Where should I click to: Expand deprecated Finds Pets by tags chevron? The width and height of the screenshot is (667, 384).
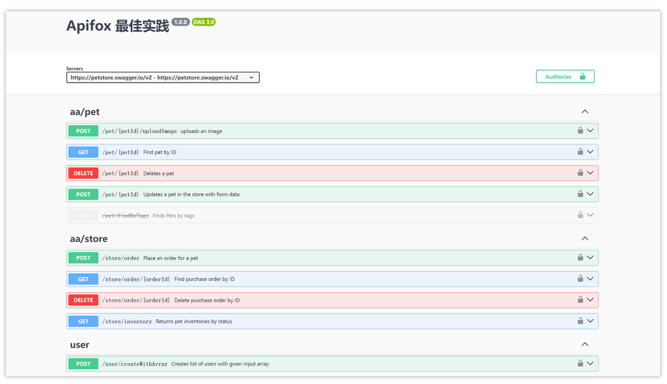590,215
